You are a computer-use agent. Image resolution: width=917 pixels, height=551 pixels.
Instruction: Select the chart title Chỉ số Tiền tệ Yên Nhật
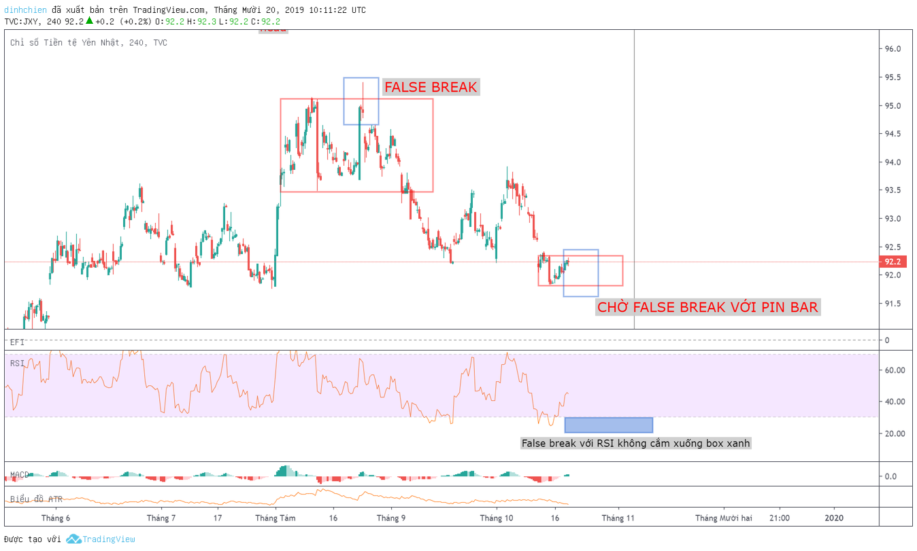click(65, 43)
